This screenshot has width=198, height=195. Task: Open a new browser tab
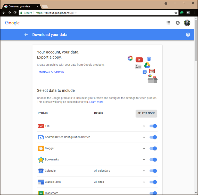tap(45, 6)
